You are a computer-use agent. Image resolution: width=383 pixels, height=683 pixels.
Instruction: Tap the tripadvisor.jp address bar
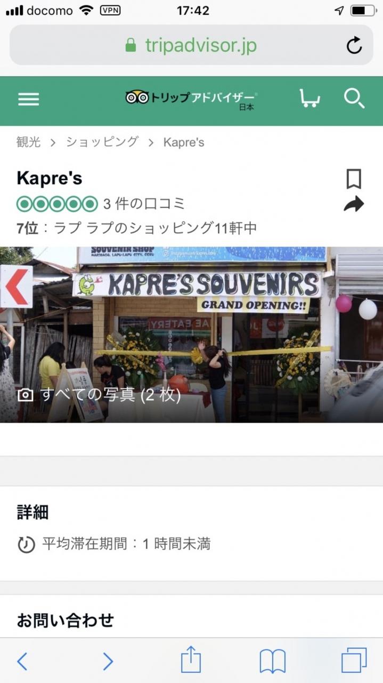tap(191, 45)
